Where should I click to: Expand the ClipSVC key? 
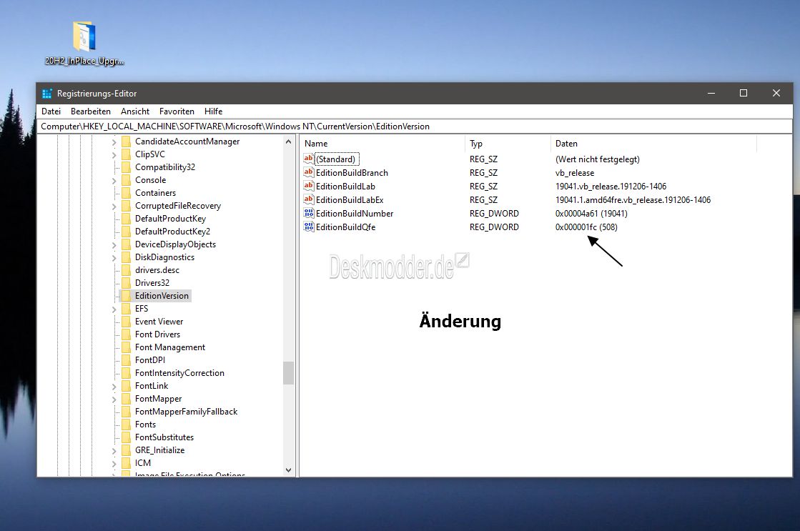[114, 154]
